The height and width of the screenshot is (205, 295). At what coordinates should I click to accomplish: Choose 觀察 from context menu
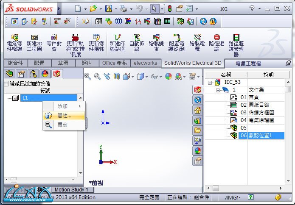tap(64, 125)
